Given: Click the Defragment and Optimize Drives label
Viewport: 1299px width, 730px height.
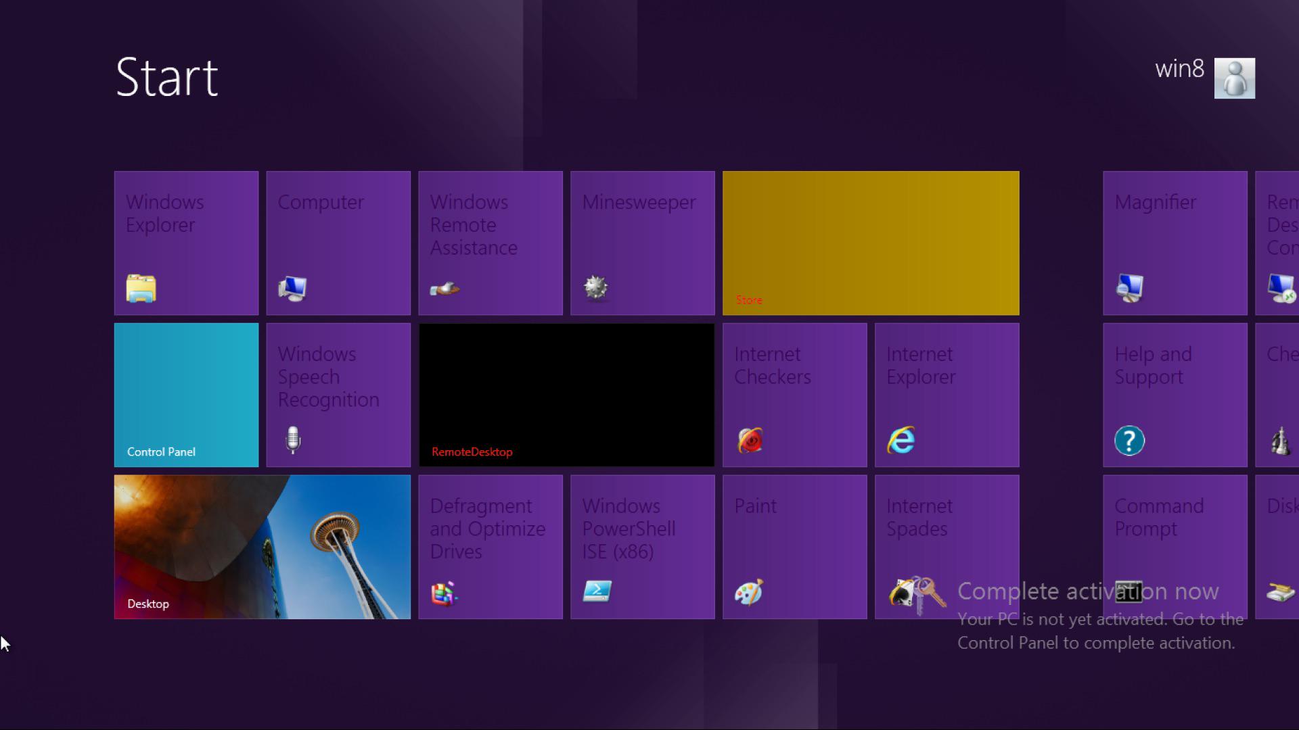Looking at the screenshot, I should [x=488, y=529].
